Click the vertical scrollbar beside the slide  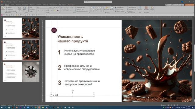pos(194,58)
